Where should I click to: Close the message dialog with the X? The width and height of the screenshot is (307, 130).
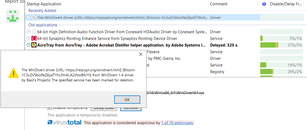(140, 54)
